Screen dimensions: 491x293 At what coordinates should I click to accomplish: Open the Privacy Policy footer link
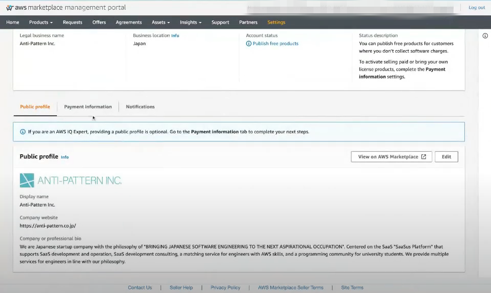click(225, 287)
